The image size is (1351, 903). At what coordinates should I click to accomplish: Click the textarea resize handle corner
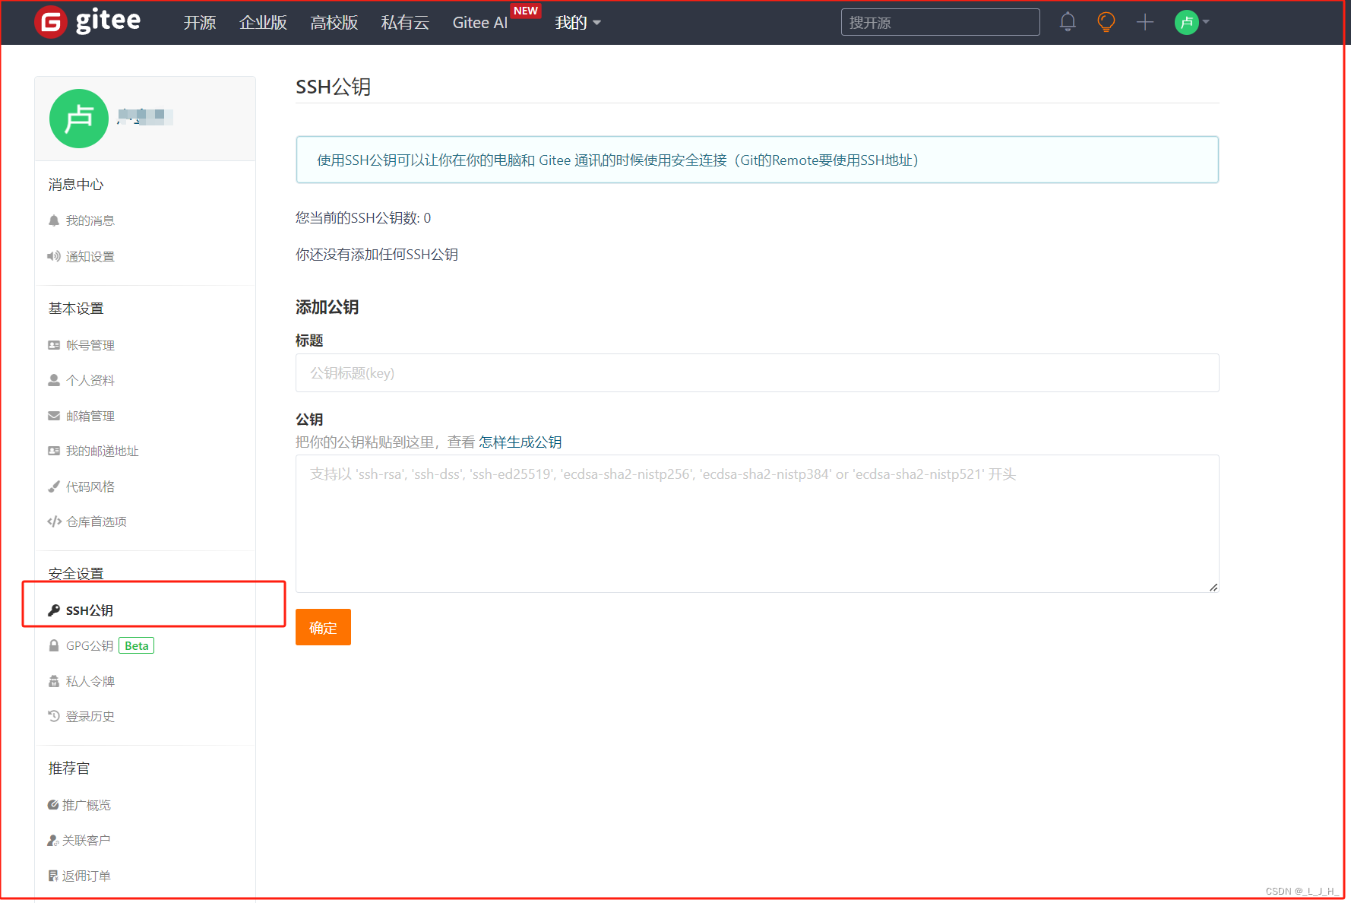[x=1213, y=588]
